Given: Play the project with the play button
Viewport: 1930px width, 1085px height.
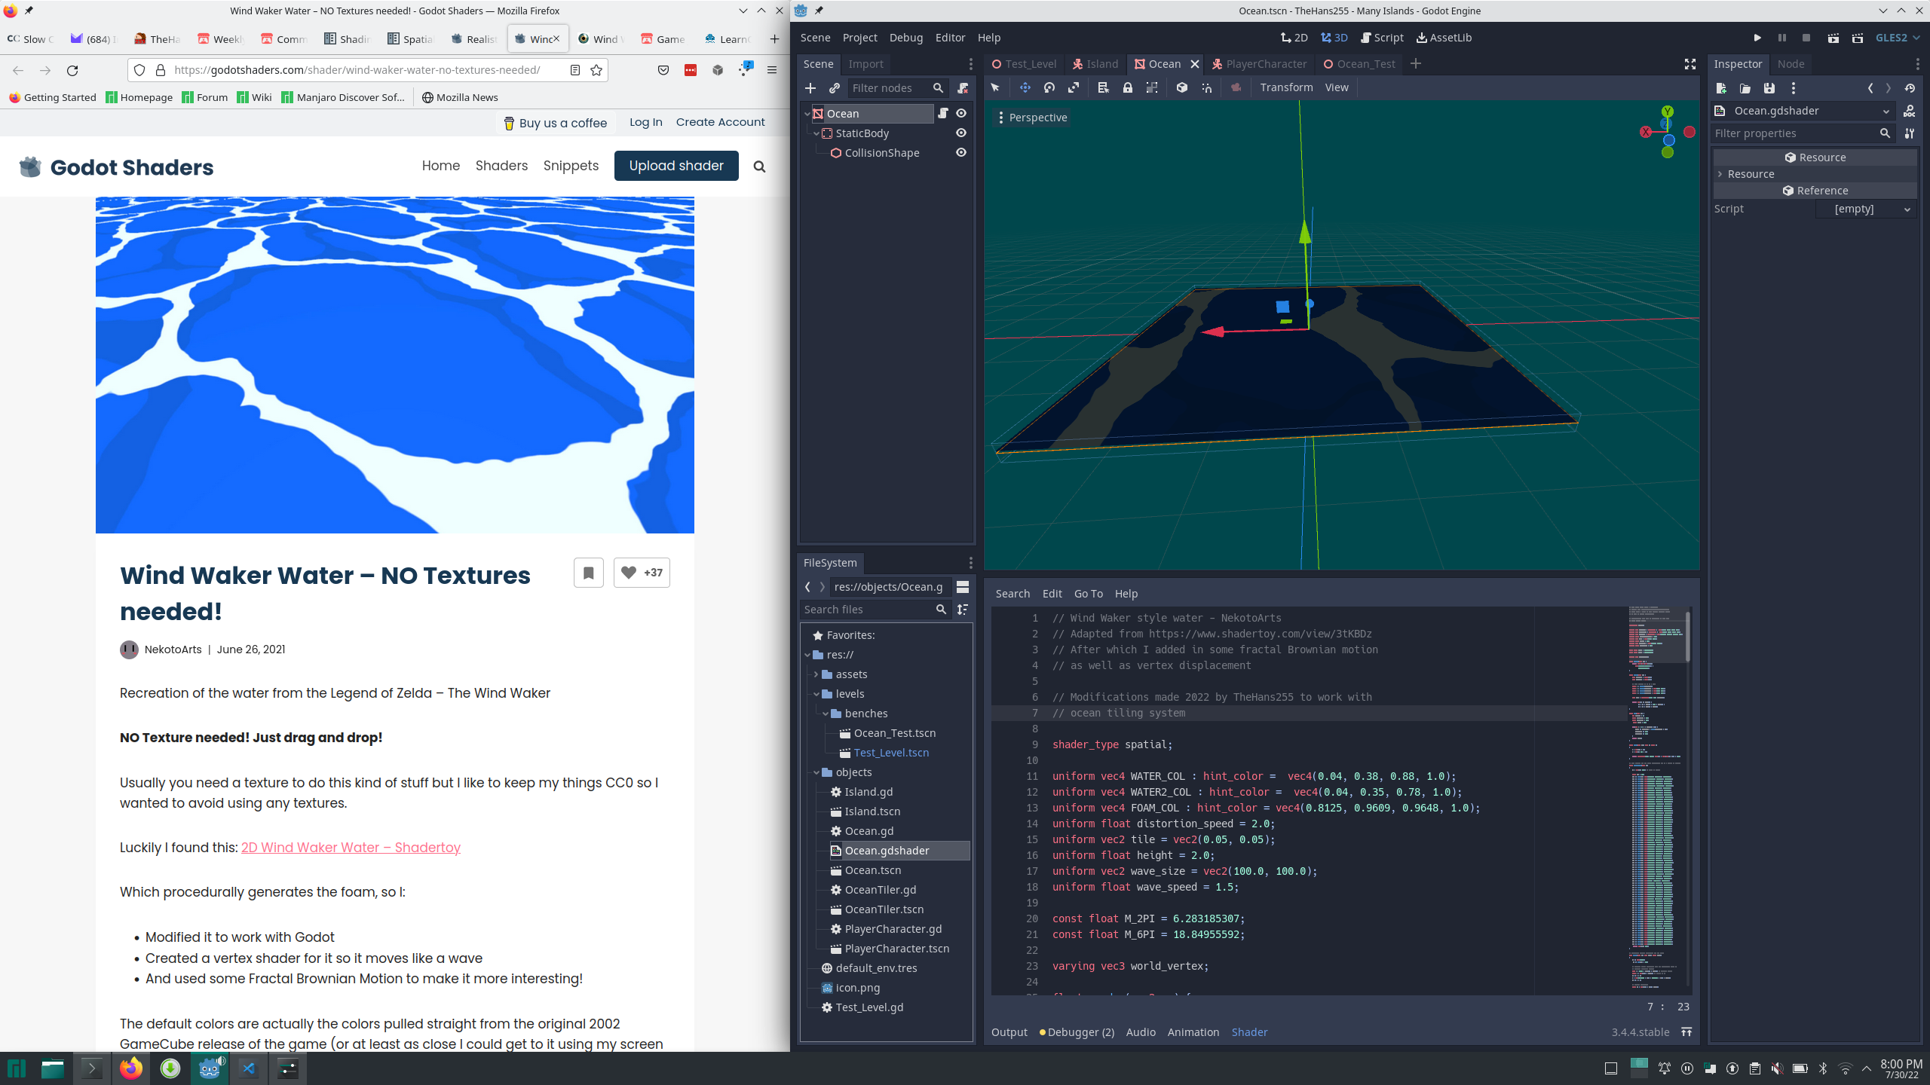Looking at the screenshot, I should click(1757, 38).
